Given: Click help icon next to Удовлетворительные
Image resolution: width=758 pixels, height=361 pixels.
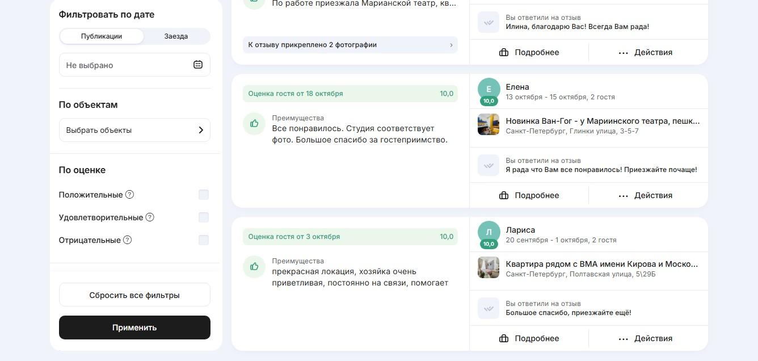Looking at the screenshot, I should 150,217.
